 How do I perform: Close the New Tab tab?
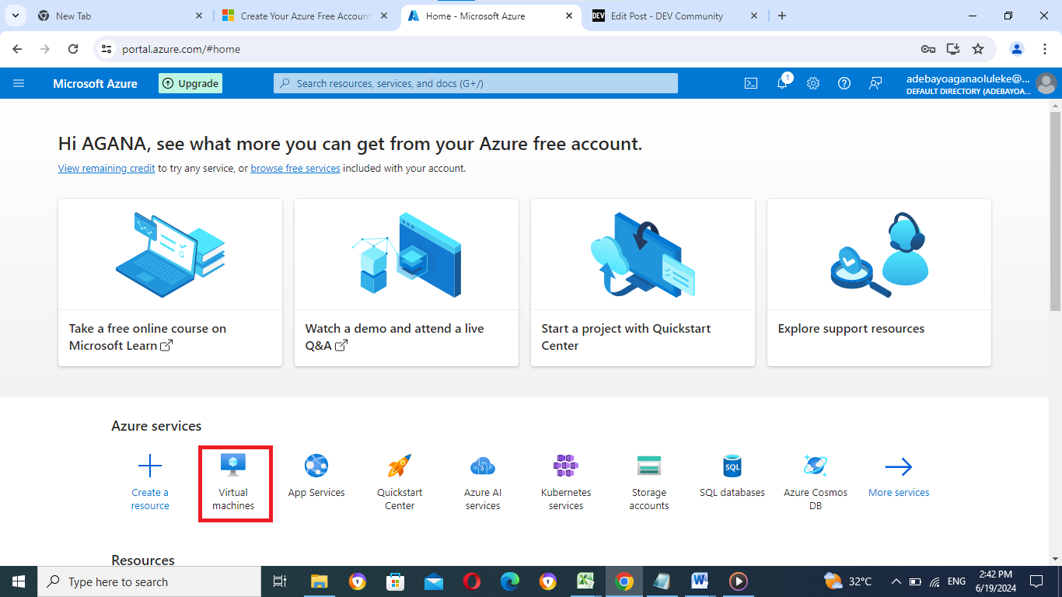[x=198, y=16]
